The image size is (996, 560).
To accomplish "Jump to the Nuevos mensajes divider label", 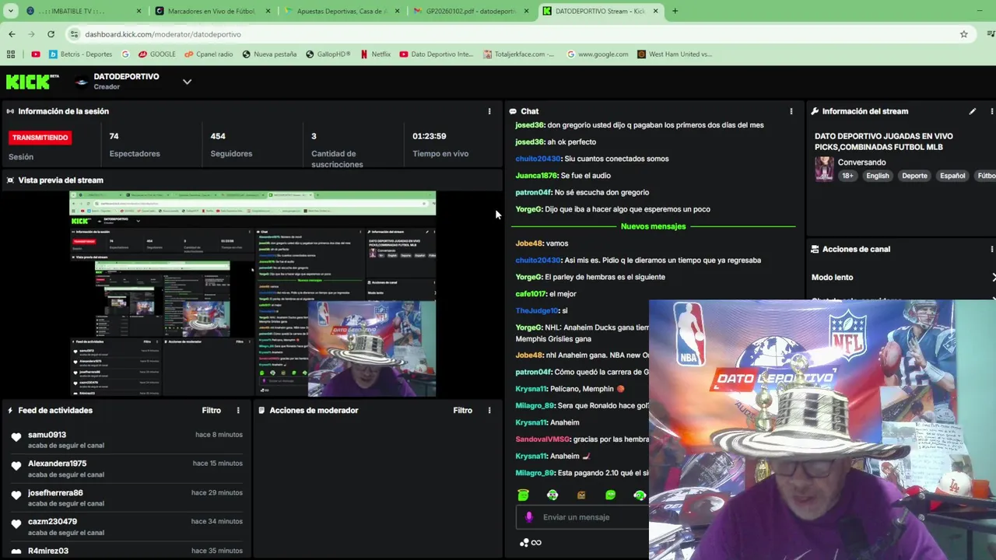I will [653, 226].
